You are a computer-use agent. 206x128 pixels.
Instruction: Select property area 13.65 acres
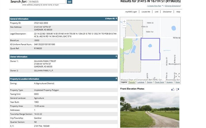(39, 106)
